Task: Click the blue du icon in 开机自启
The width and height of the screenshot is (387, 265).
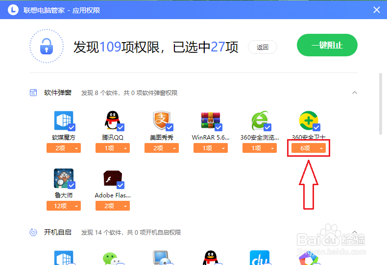Action: click(x=260, y=258)
